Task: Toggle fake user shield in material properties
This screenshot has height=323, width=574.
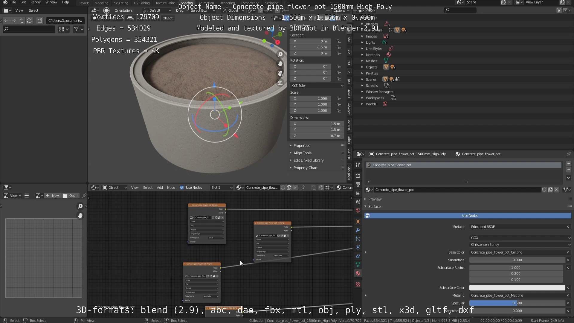Action: coord(544,190)
